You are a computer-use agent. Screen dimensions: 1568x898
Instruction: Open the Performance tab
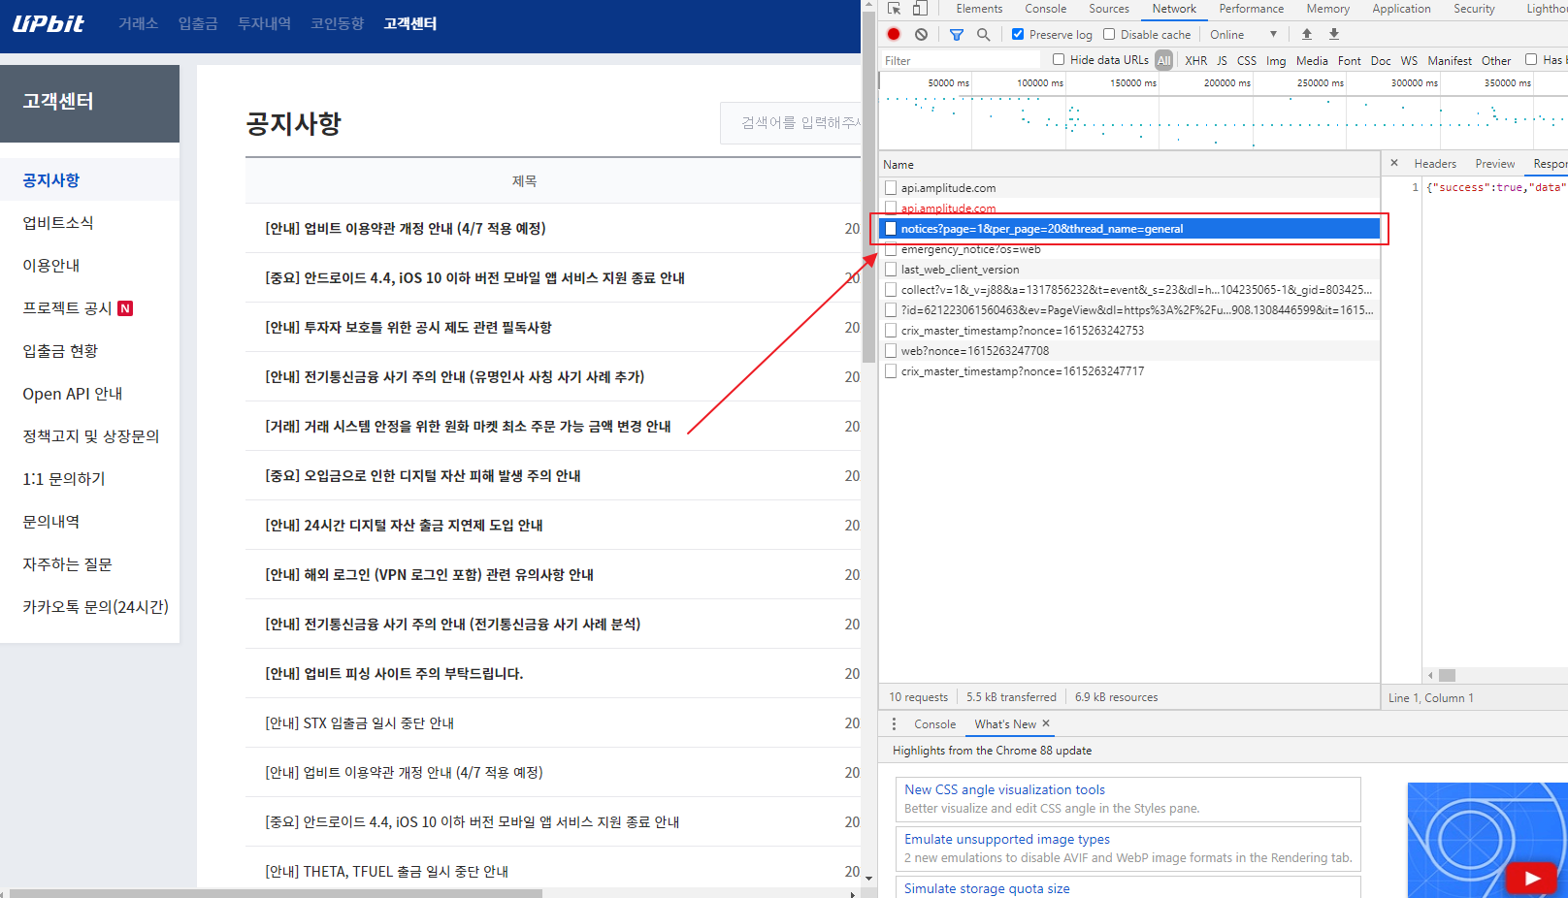click(x=1252, y=9)
